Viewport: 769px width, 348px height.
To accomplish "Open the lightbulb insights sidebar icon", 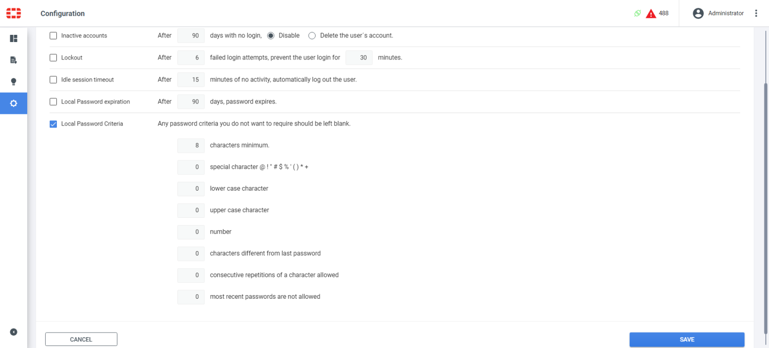I will (x=13, y=81).
